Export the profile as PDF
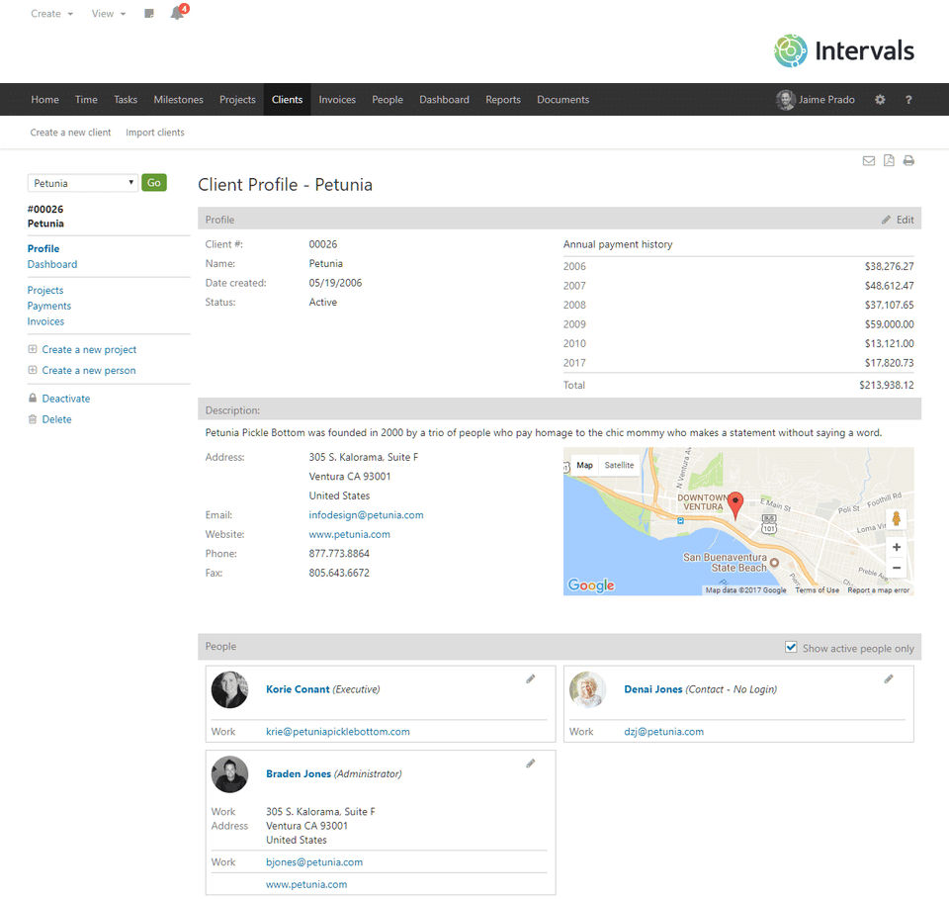949x899 pixels. [889, 161]
